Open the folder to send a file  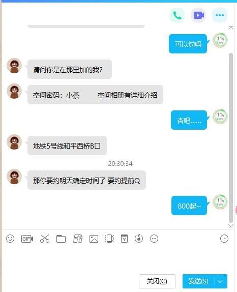pos(61,239)
